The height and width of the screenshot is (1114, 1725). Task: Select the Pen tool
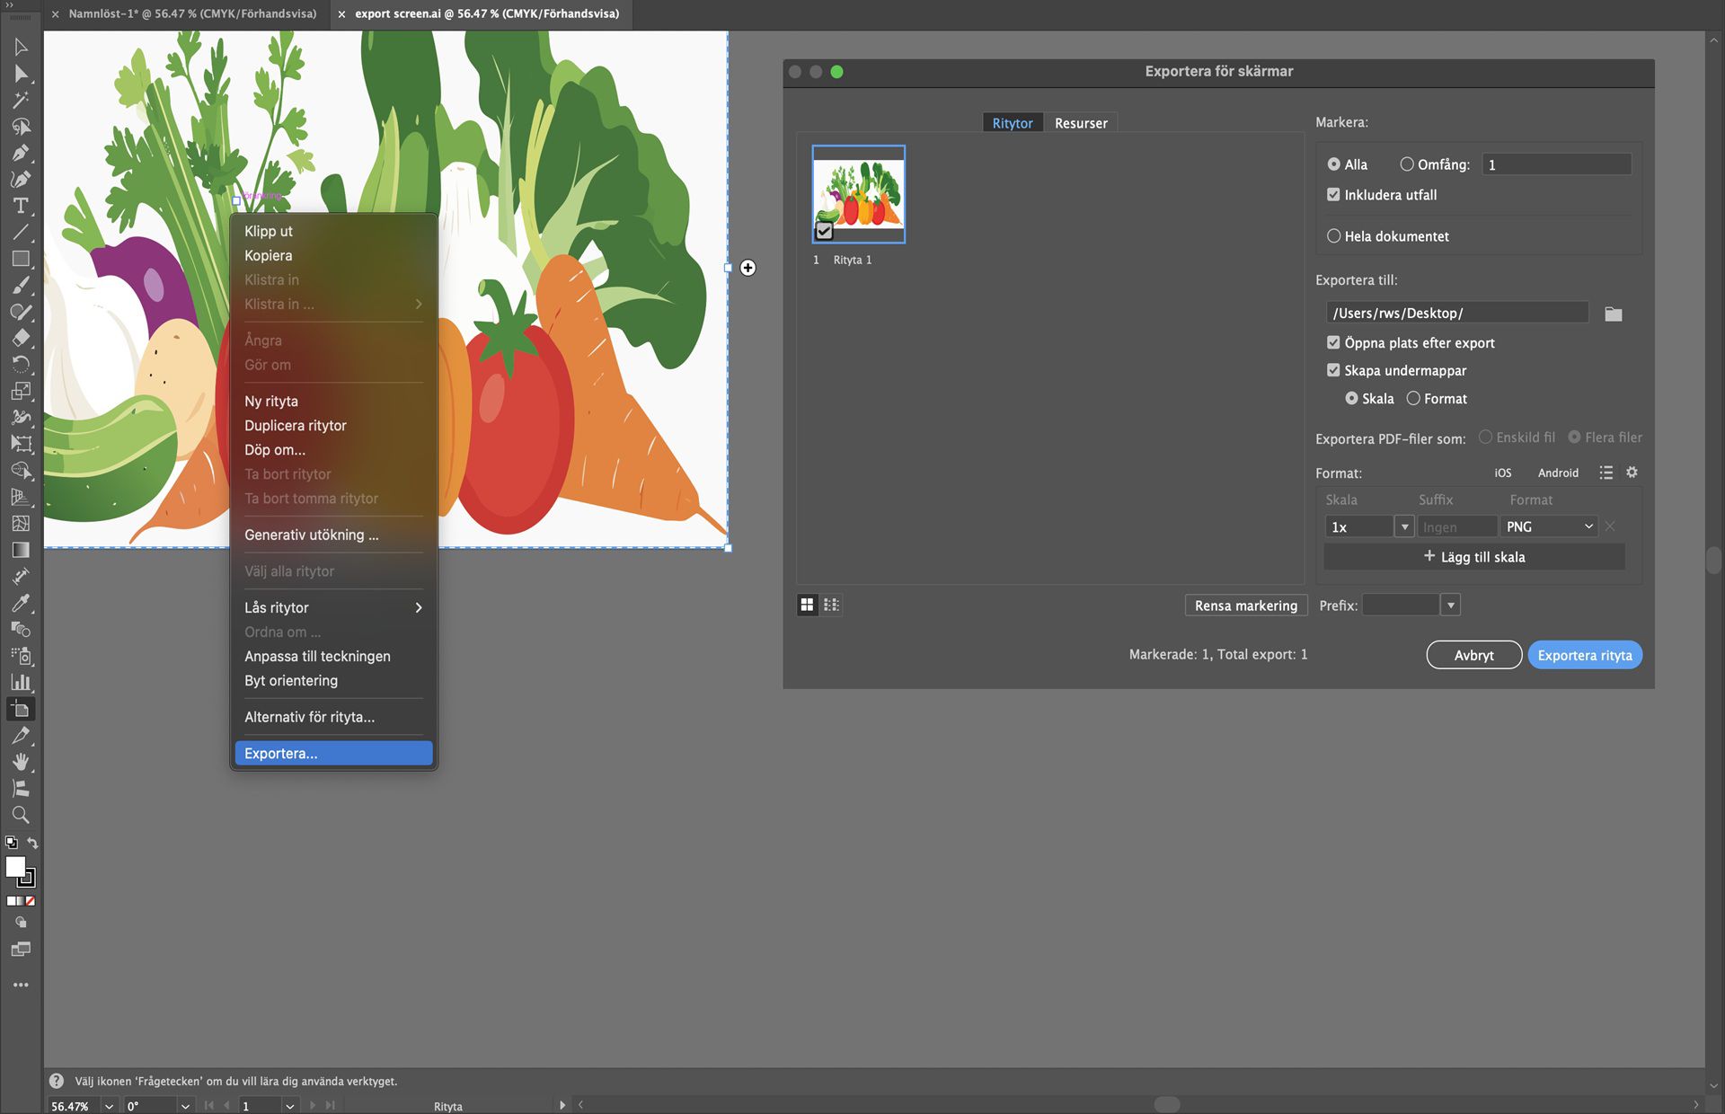[21, 153]
